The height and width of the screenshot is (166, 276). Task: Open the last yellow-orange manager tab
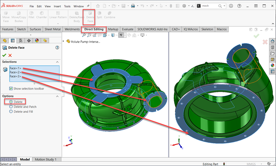[x=45, y=41]
